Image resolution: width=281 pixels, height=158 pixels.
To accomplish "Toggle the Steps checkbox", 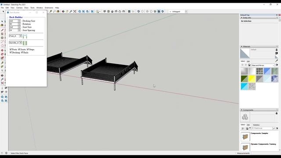I will [28, 49].
